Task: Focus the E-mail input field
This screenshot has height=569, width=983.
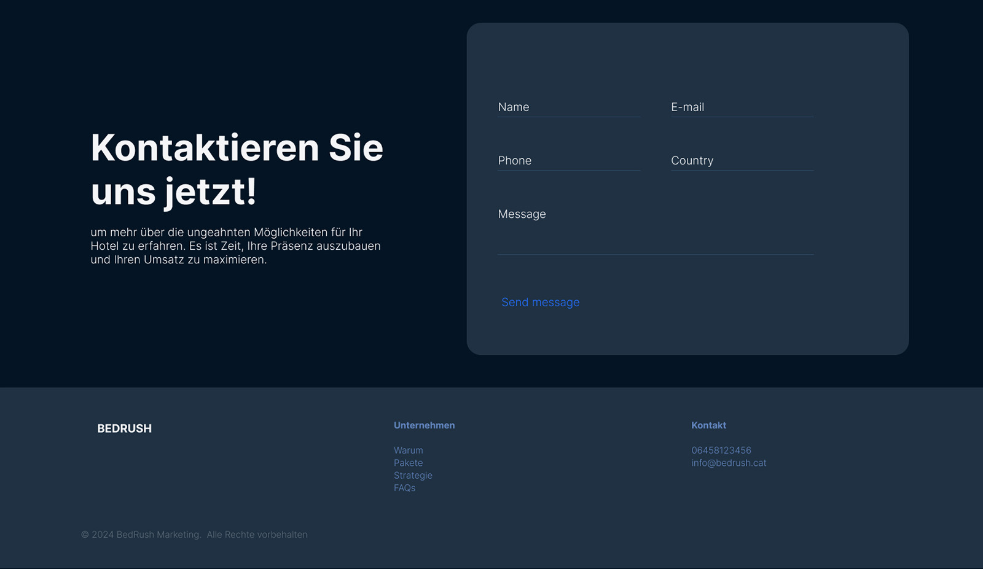Action: [742, 107]
